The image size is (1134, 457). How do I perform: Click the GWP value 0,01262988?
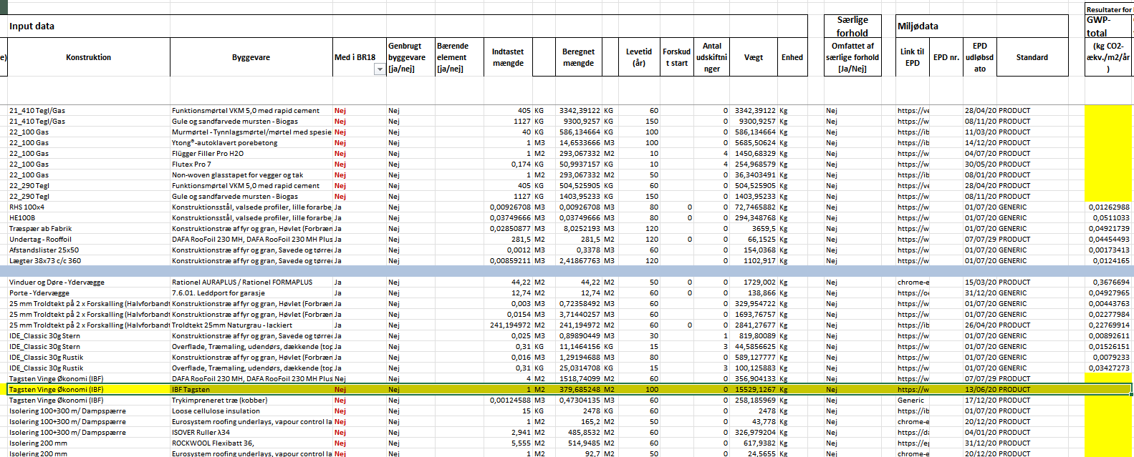tap(1108, 207)
